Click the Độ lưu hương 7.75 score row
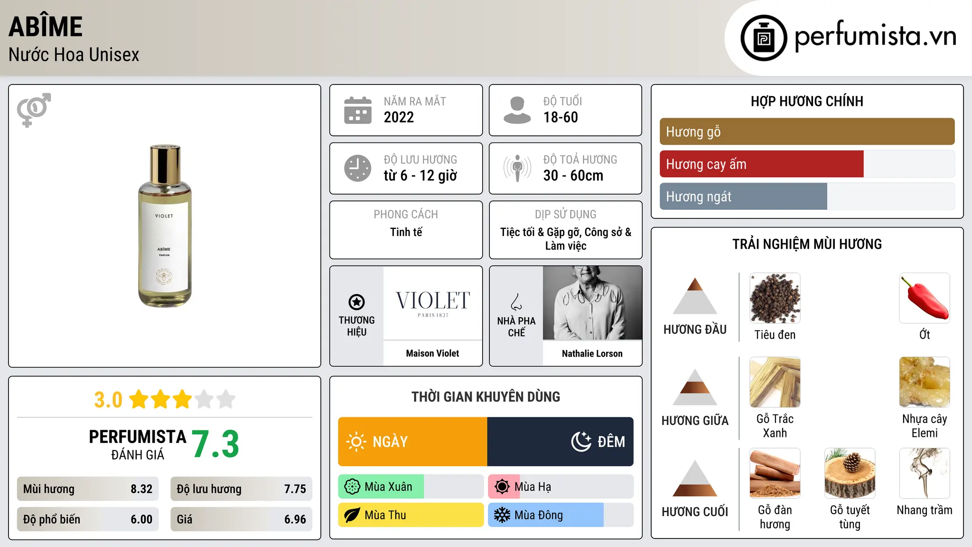The height and width of the screenshot is (547, 972). 242,489
